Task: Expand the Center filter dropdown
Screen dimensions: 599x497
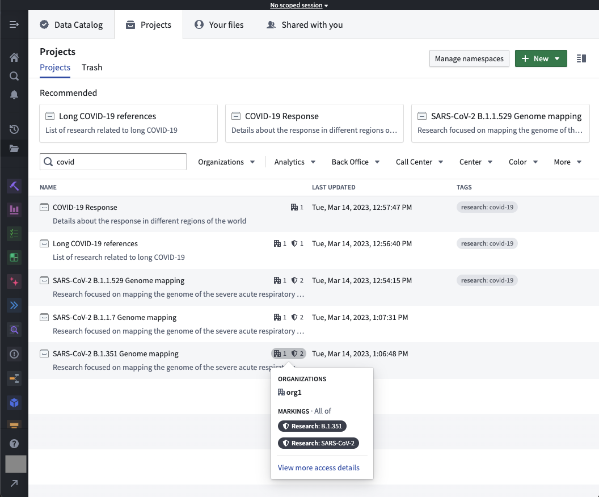Action: (475, 162)
